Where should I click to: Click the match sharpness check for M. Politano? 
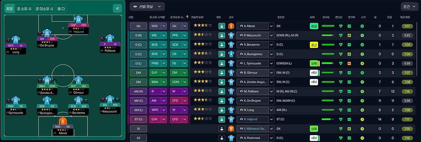(x=349, y=91)
